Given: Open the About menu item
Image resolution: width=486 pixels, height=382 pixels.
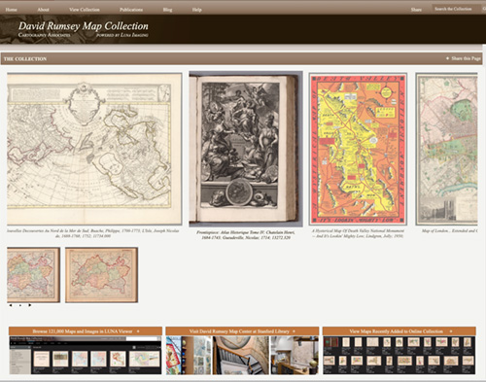Looking at the screenshot, I should tap(43, 10).
